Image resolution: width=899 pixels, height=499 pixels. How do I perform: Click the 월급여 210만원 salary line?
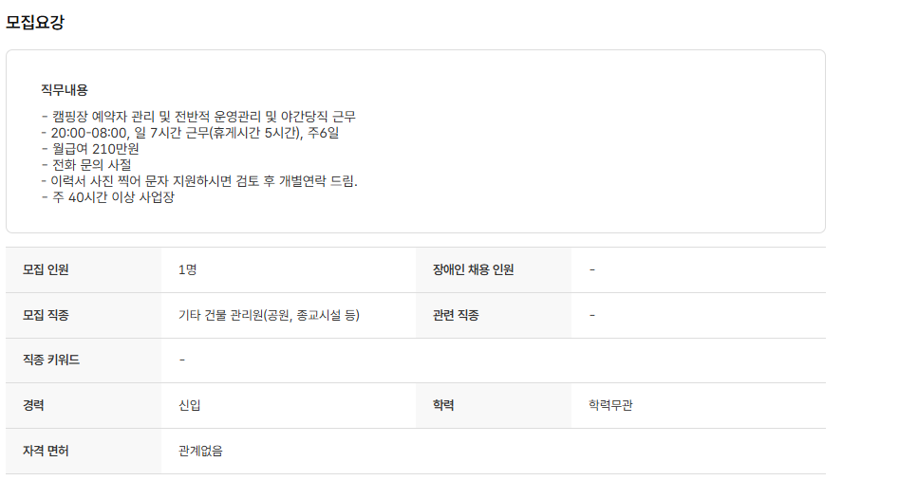click(90, 149)
